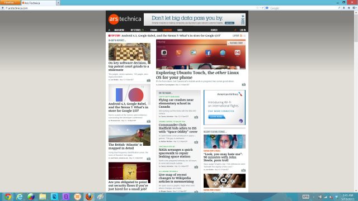
Task: Click the Feature Story badge on Ubuntu image
Action: (236, 43)
